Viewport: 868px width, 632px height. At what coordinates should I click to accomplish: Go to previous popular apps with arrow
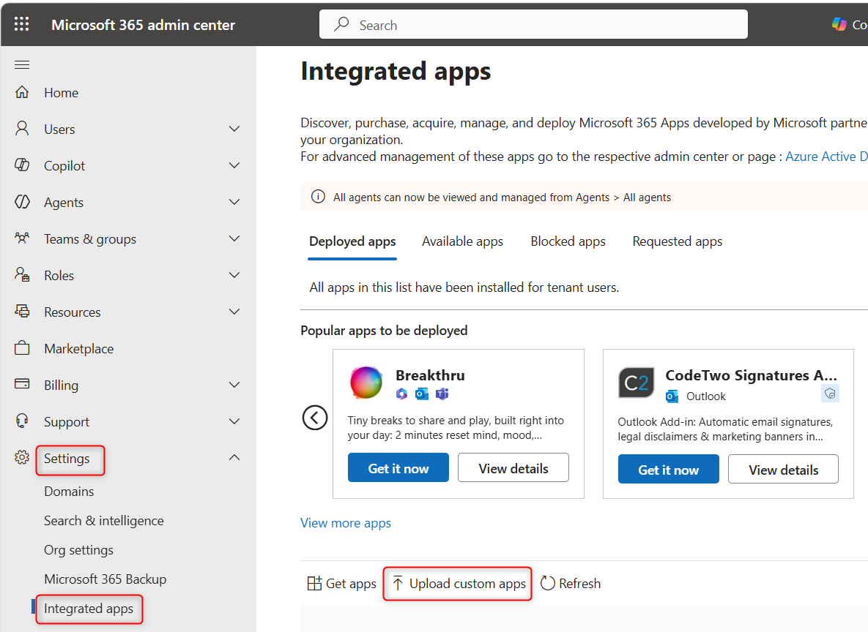[314, 418]
